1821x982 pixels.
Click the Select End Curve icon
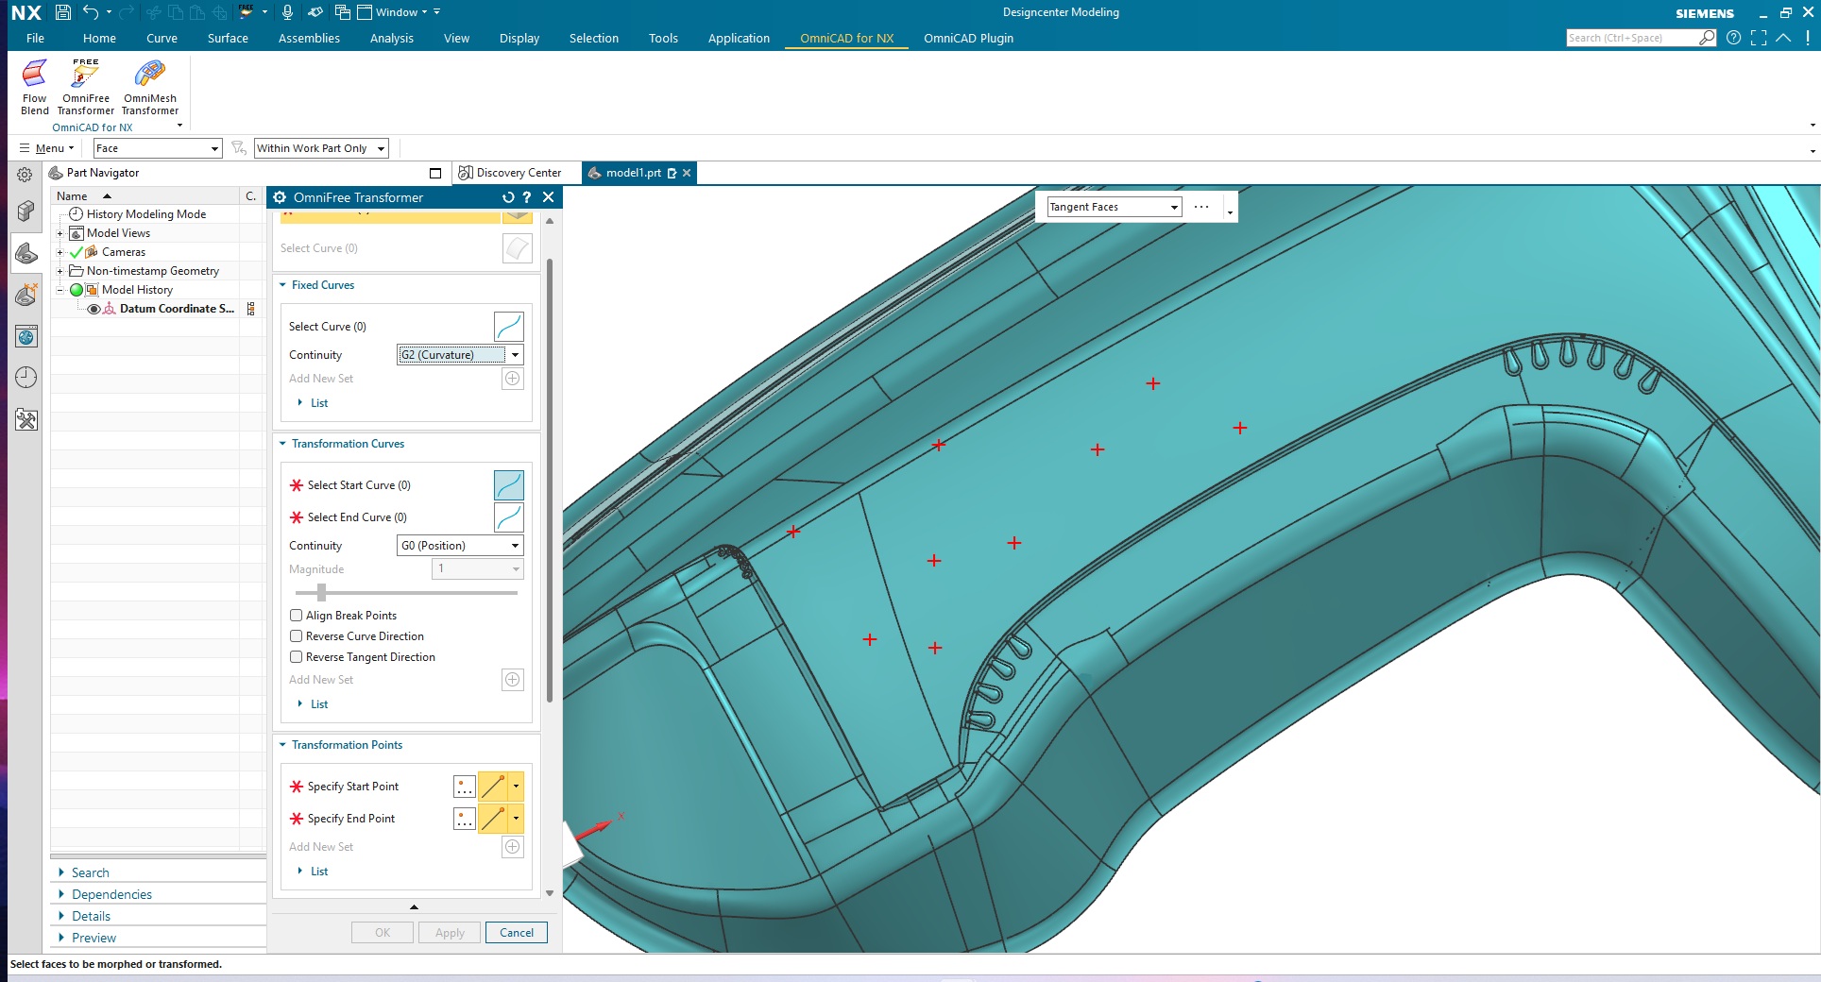[508, 517]
